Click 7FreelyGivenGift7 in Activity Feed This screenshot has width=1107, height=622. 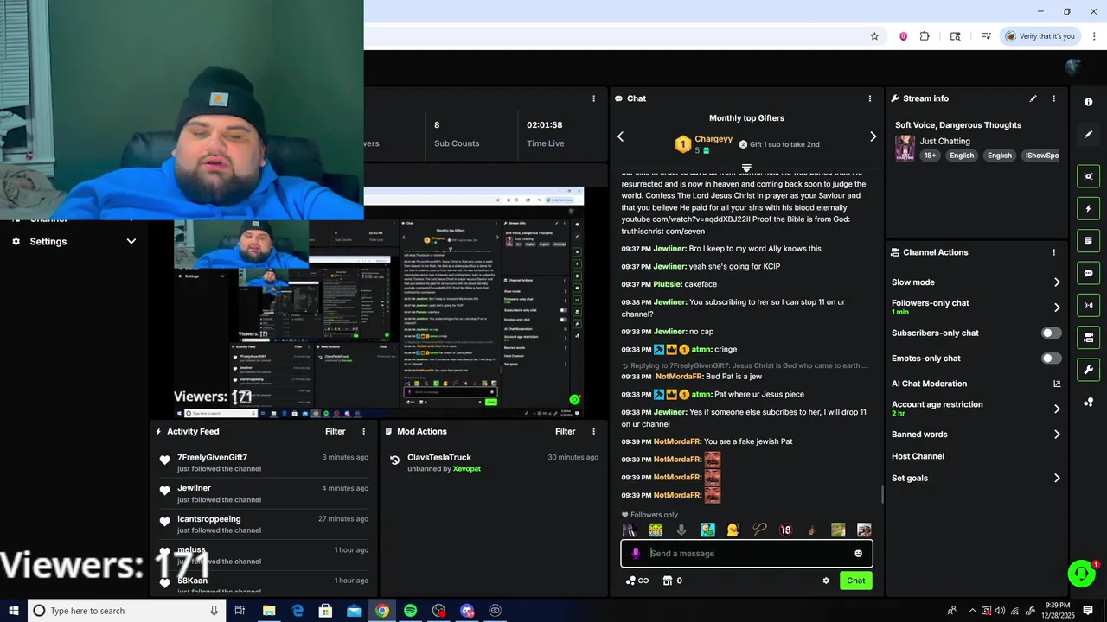click(212, 457)
